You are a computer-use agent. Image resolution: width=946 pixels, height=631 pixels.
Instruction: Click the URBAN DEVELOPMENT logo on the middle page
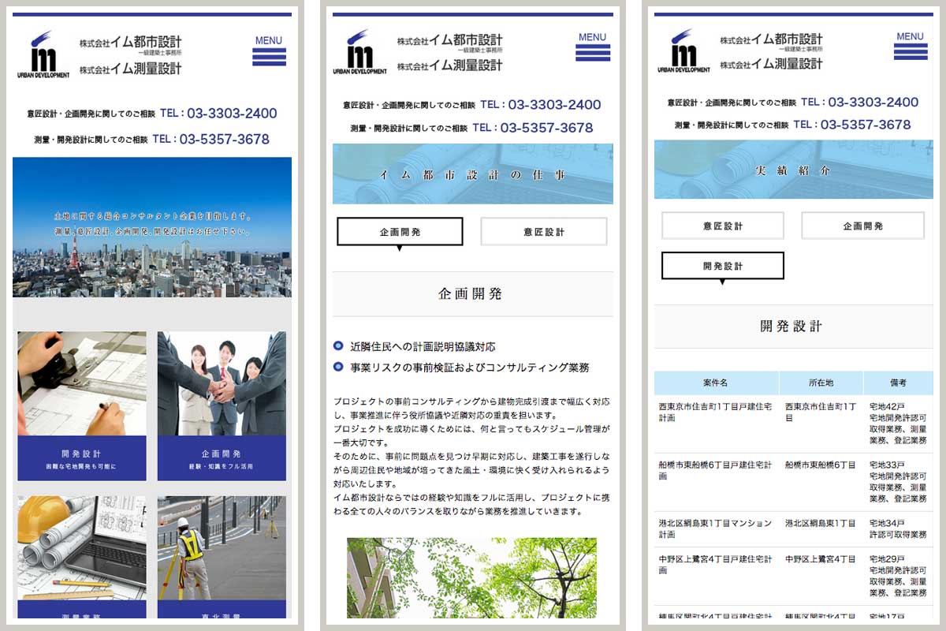point(360,49)
